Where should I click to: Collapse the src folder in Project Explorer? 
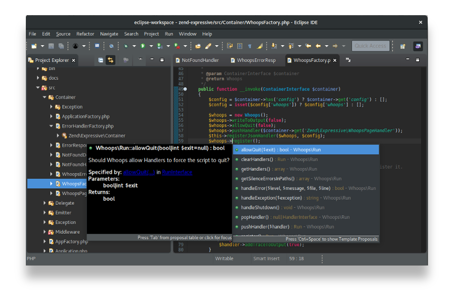(37, 87)
